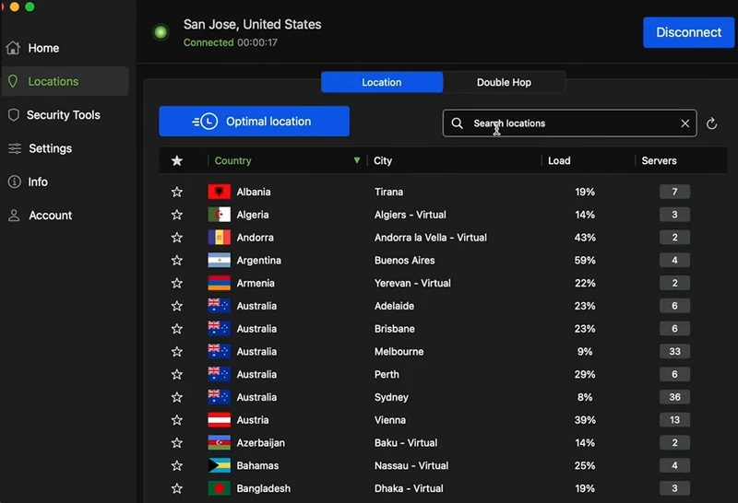
Task: Select Yerevan - Virtual entry
Action: pos(412,283)
